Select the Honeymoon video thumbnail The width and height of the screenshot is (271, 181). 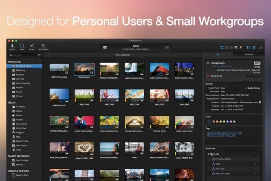click(85, 70)
